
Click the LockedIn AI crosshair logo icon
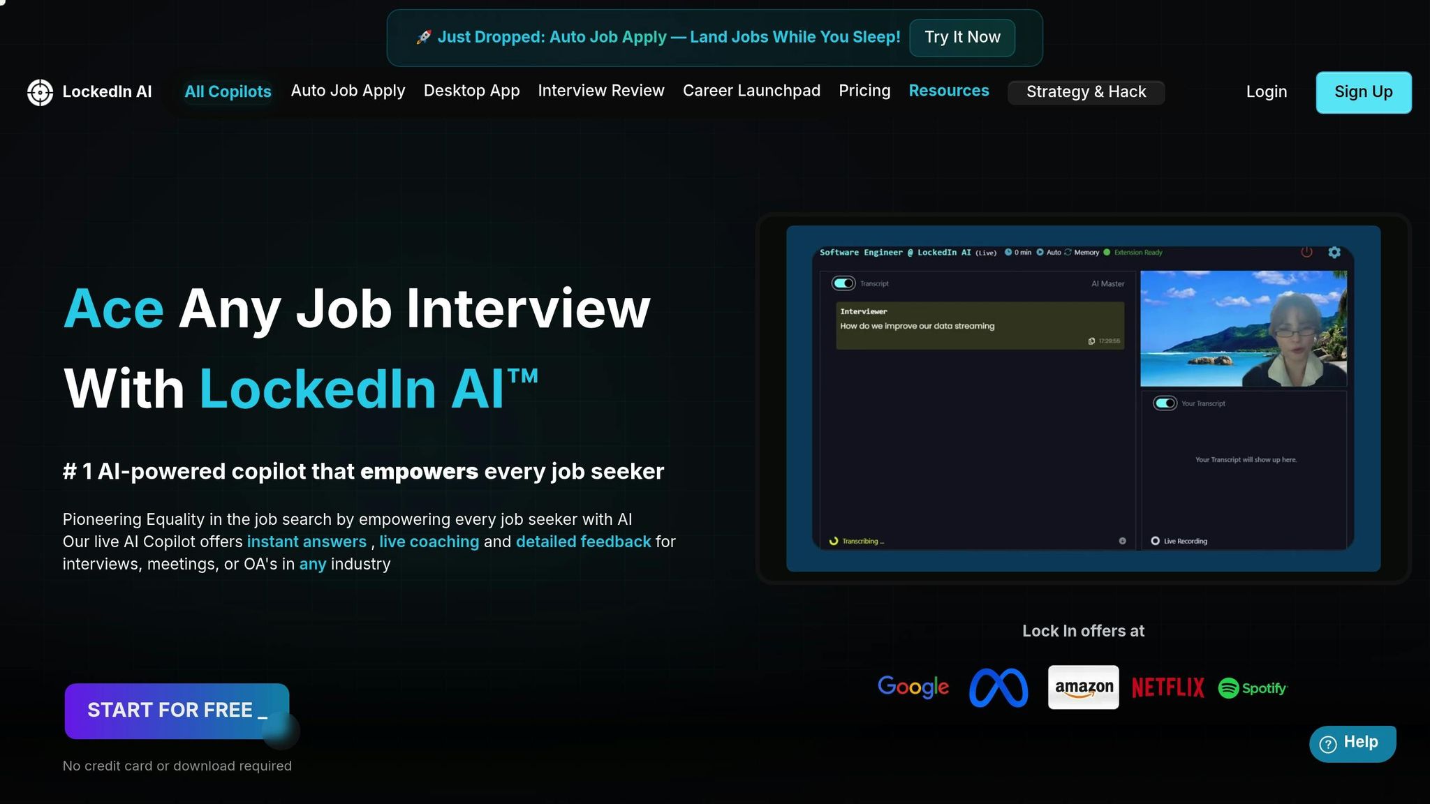point(40,92)
